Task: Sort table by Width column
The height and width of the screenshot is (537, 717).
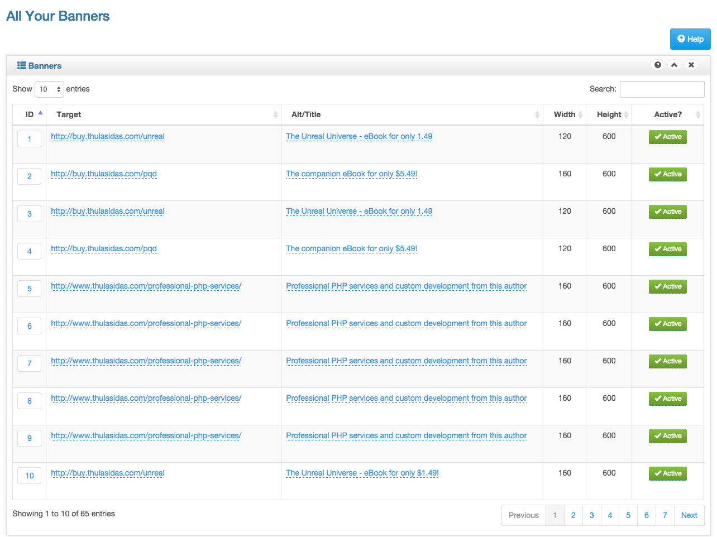Action: (565, 114)
